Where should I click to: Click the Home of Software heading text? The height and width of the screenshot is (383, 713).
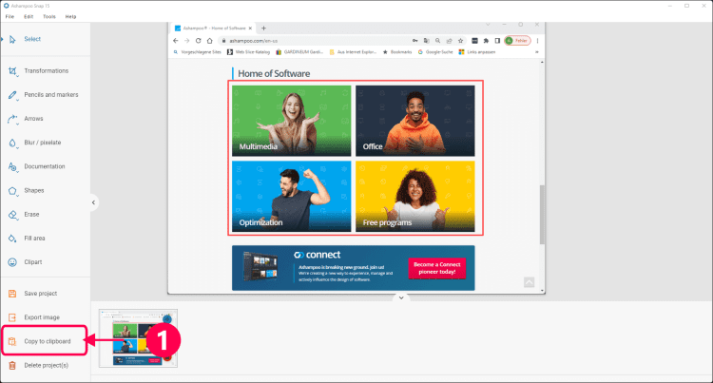(274, 73)
